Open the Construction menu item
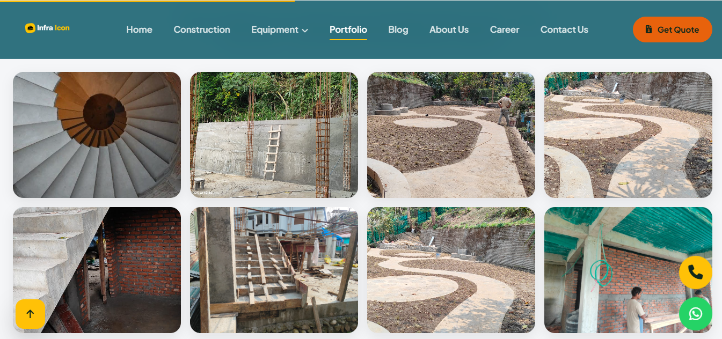 [202, 30]
